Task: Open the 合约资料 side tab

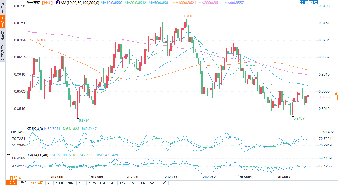Action: click(x=3, y=53)
